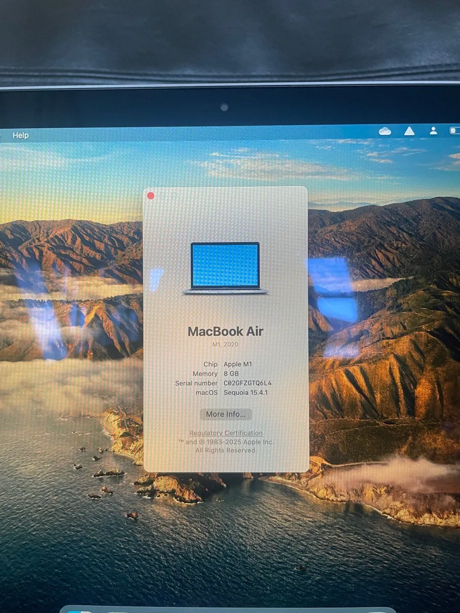Close the About This Mac window
Image resolution: width=460 pixels, height=613 pixels.
tap(151, 196)
